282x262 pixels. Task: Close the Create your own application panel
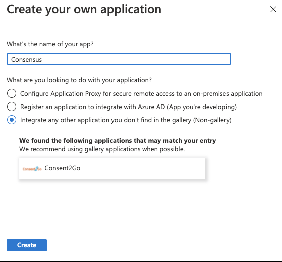point(273,9)
